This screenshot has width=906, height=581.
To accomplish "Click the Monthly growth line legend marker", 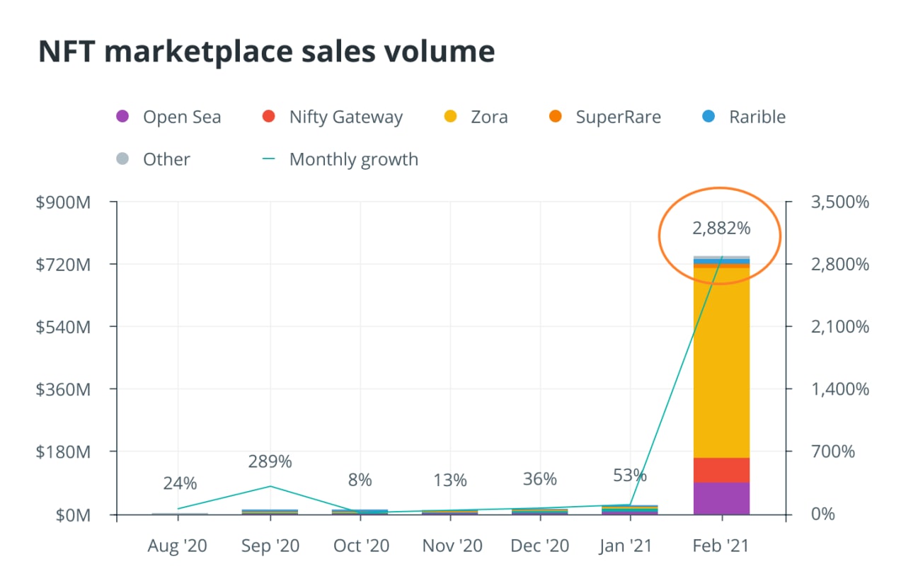I will point(268,159).
